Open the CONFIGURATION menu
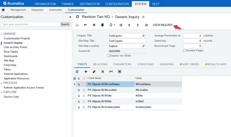This screenshot has width=231, height=137. tap(117, 4)
